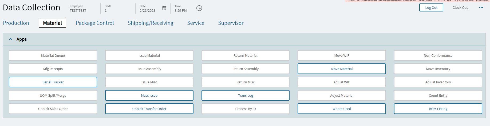
Task: Open the Package Control tab
Action: pyautogui.click(x=95, y=23)
